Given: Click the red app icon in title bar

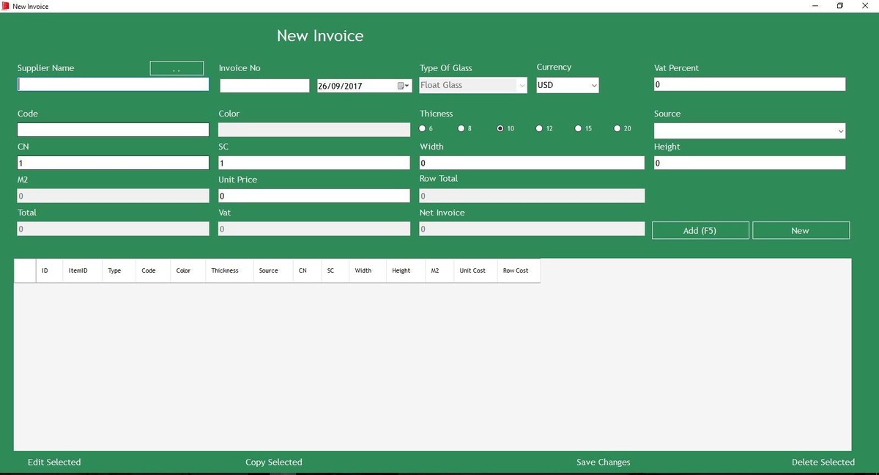Looking at the screenshot, I should pyautogui.click(x=5, y=6).
